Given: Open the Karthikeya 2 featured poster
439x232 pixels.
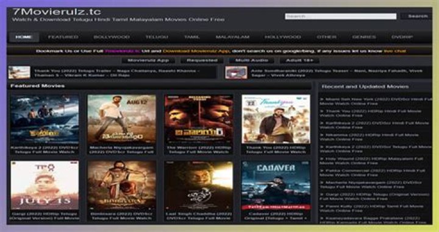Looking at the screenshot, I should click(45, 119).
